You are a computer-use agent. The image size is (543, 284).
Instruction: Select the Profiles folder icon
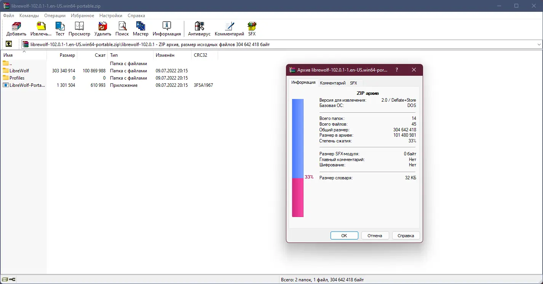6,78
